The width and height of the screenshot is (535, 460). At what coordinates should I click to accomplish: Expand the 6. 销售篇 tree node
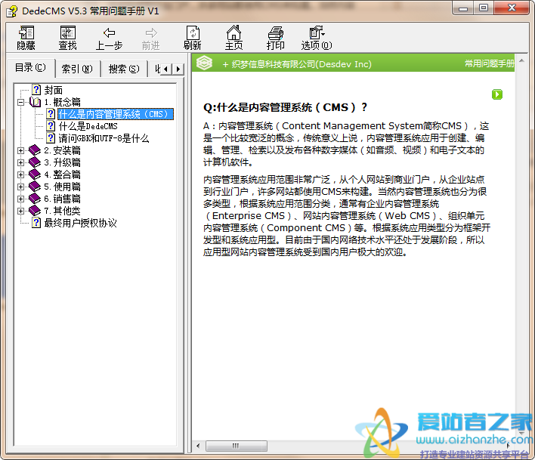point(21,199)
